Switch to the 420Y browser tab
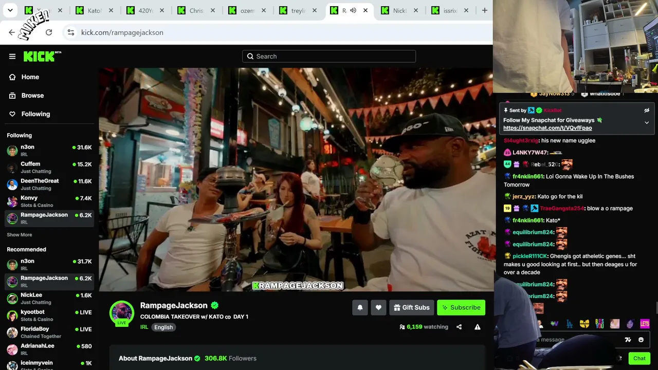Screen dimensions: 658x370 coord(145,10)
